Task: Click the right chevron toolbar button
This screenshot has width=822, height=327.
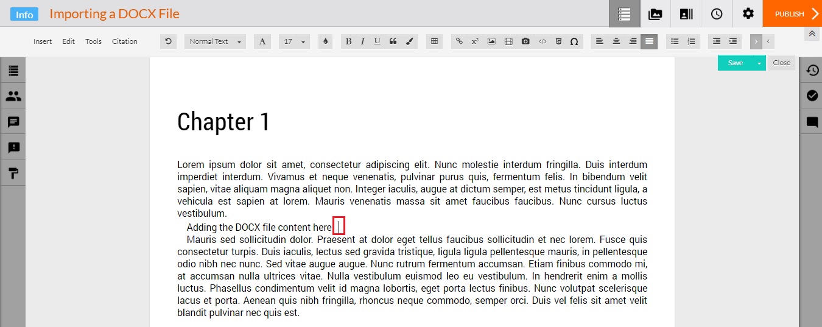Action: [x=756, y=41]
